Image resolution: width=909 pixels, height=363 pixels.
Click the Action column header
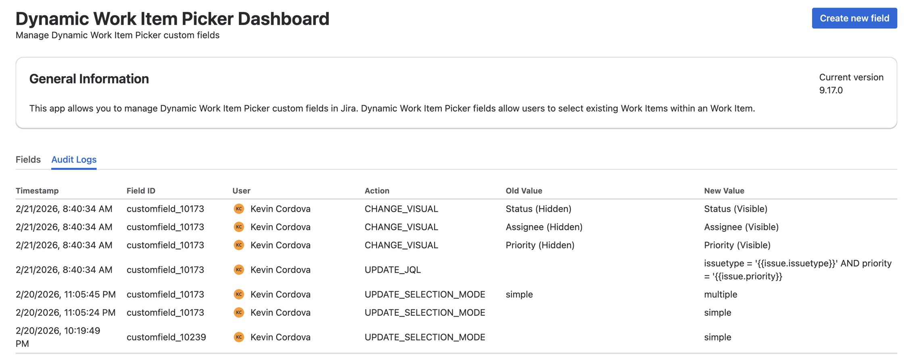coord(377,190)
